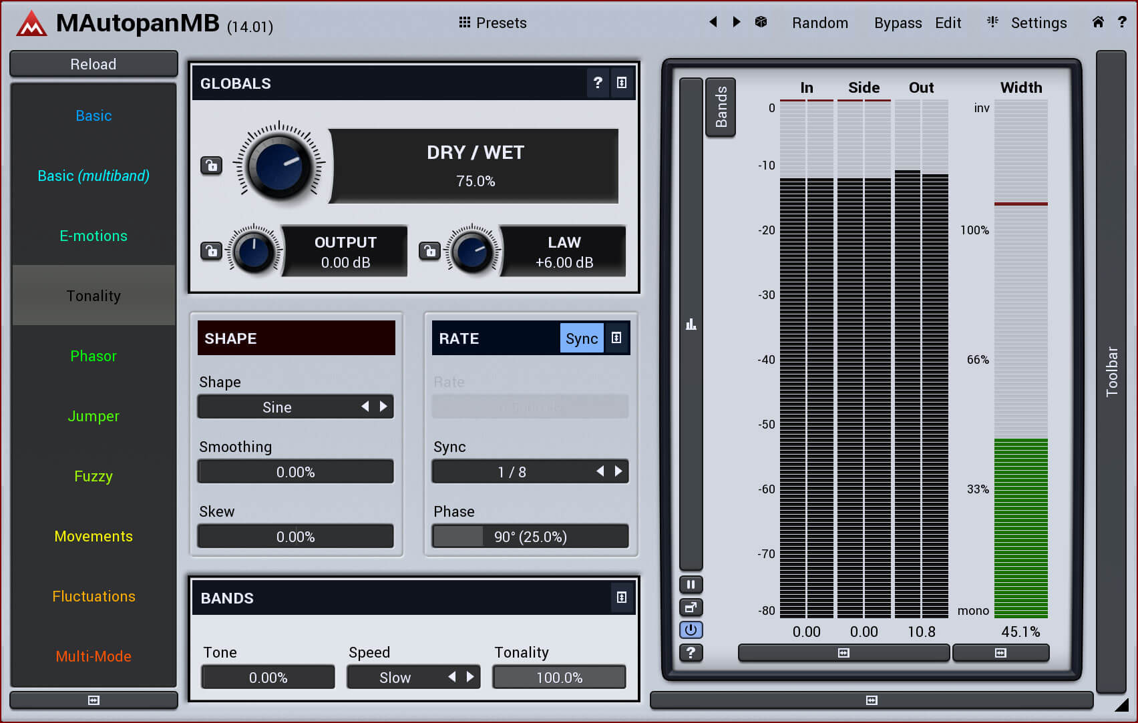Click the Smoothing value field
The height and width of the screenshot is (723, 1138).
295,471
